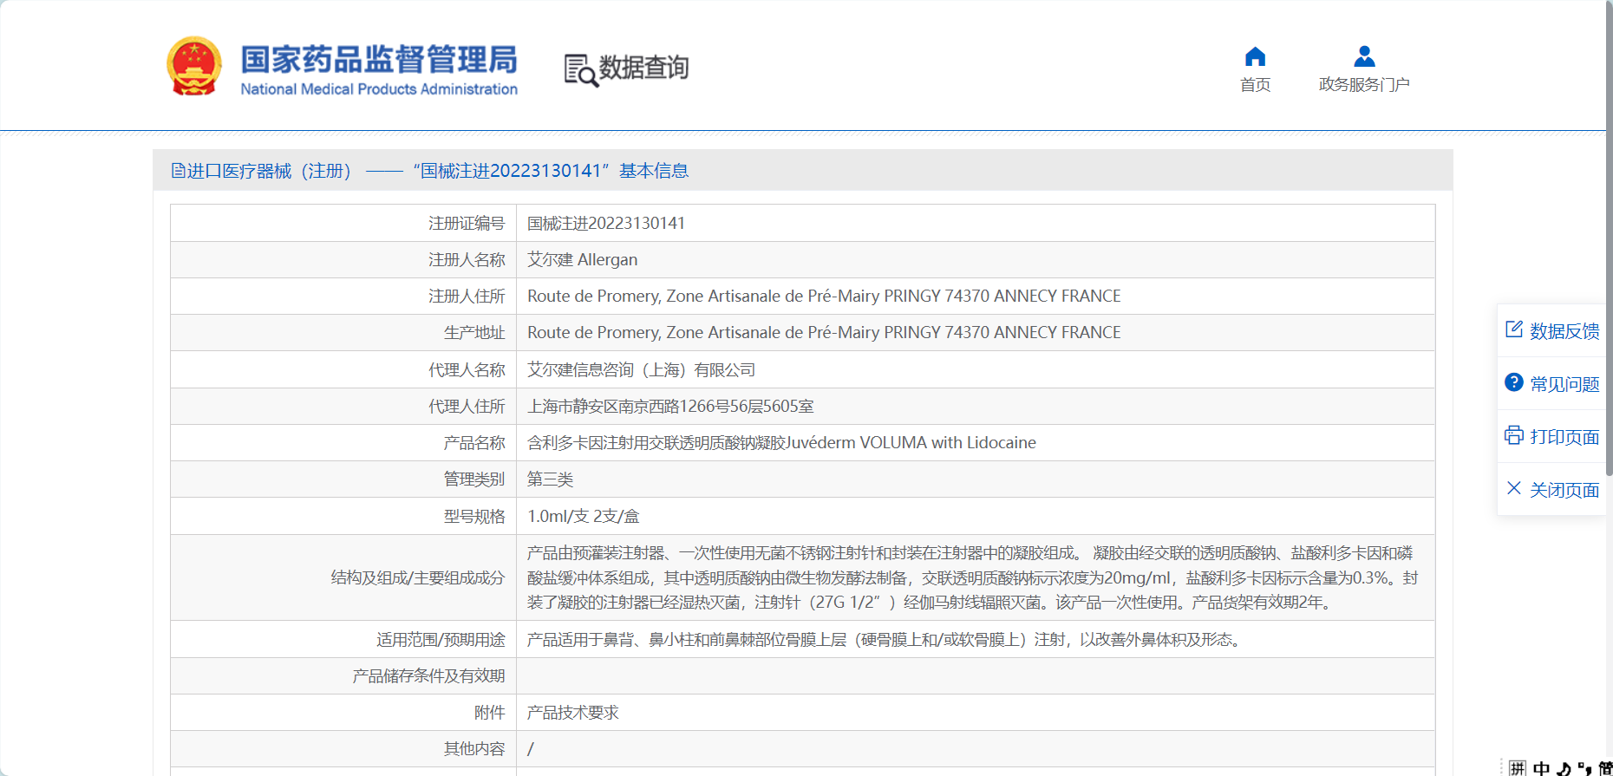Select the 注册人名称 label cell
This screenshot has height=776, width=1613.
[343, 259]
